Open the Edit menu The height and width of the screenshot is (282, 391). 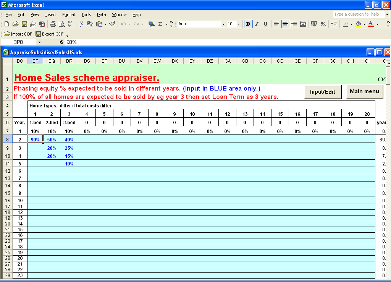[21, 15]
